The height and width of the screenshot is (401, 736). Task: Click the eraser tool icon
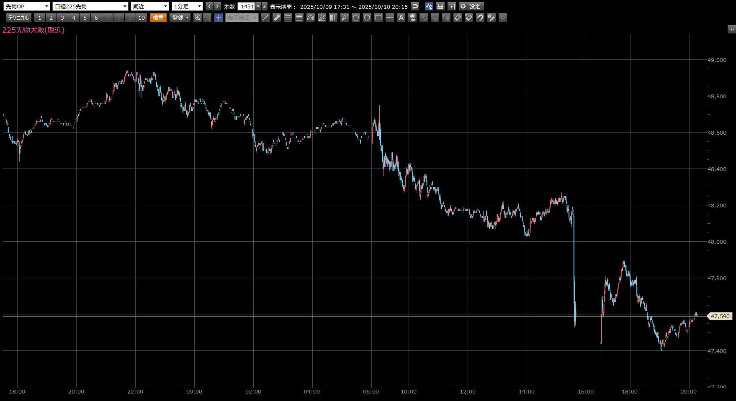coord(458,18)
